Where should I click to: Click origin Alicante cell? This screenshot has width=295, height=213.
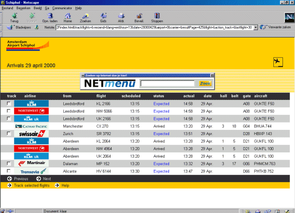pyautogui.click(x=70, y=171)
